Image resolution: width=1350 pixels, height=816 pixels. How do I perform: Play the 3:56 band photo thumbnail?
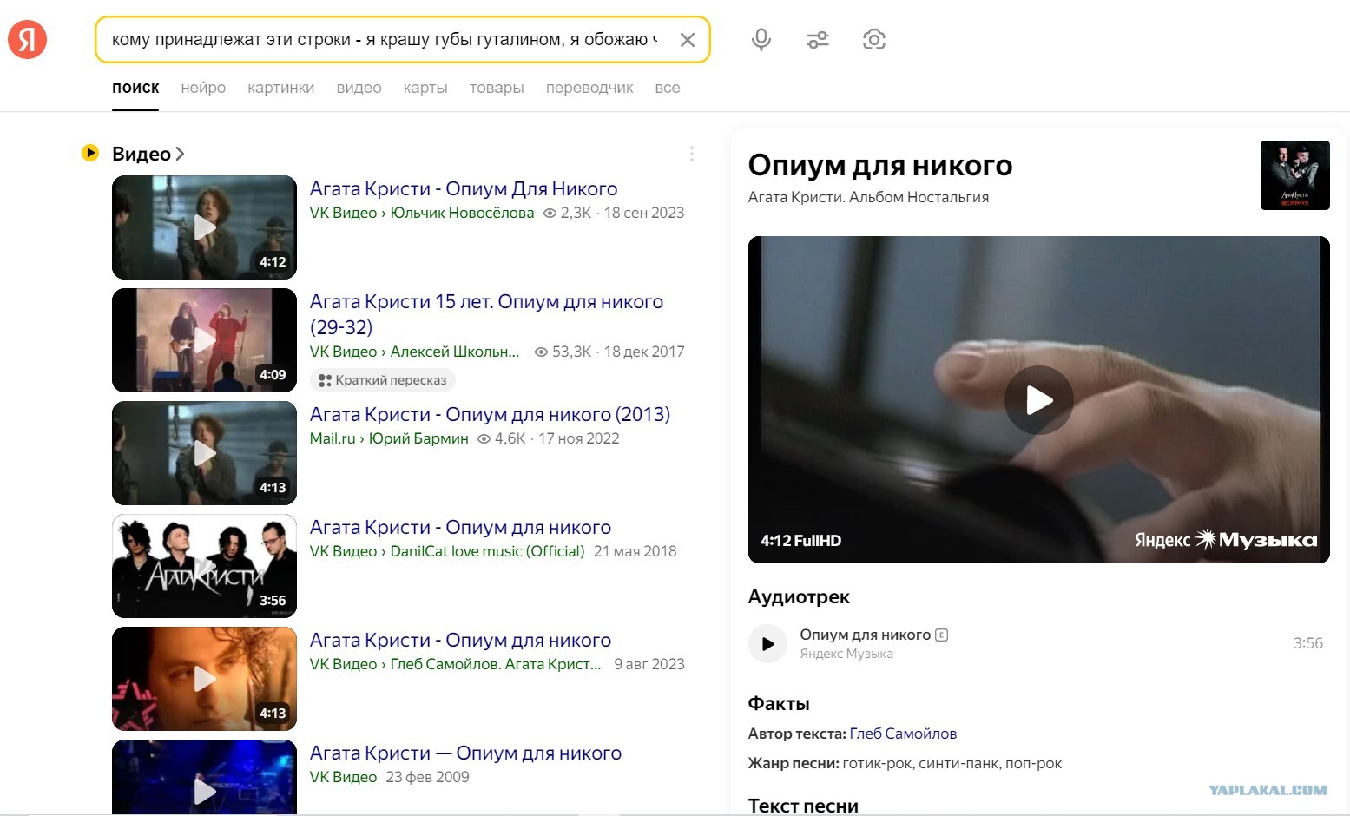[204, 566]
